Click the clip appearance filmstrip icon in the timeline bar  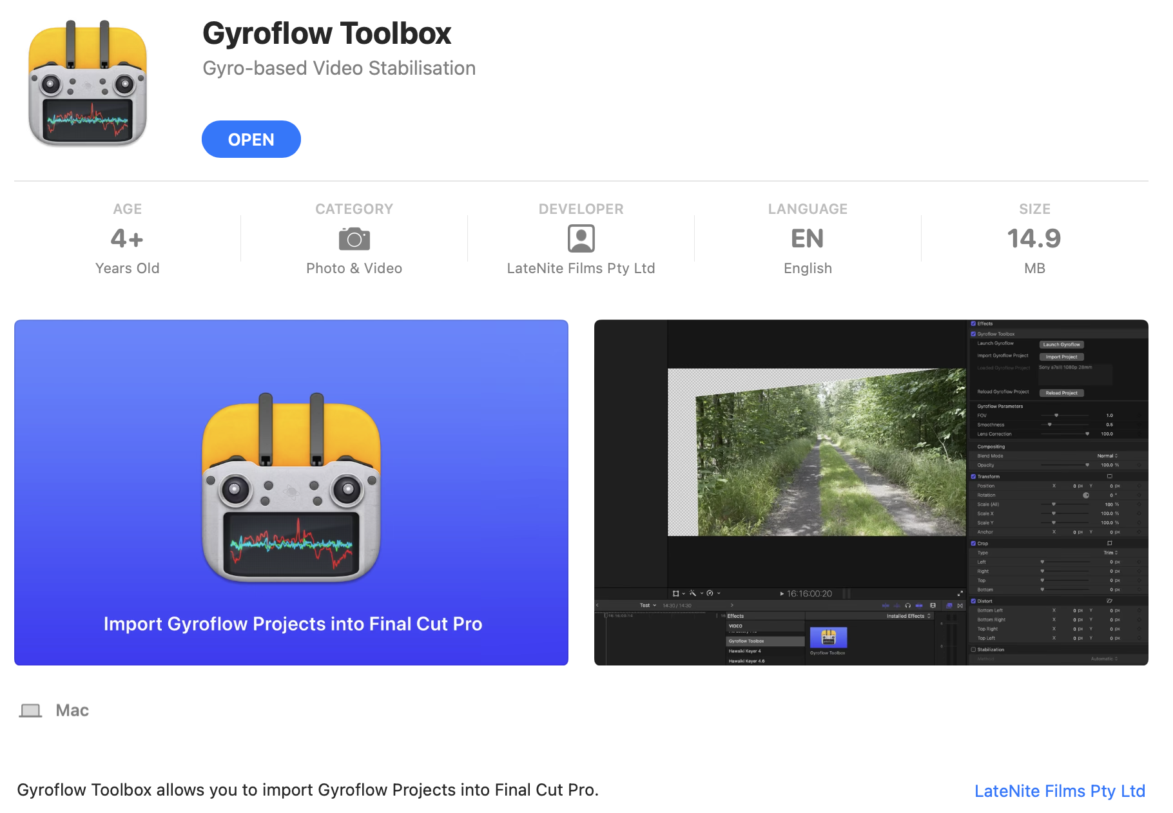tap(933, 606)
